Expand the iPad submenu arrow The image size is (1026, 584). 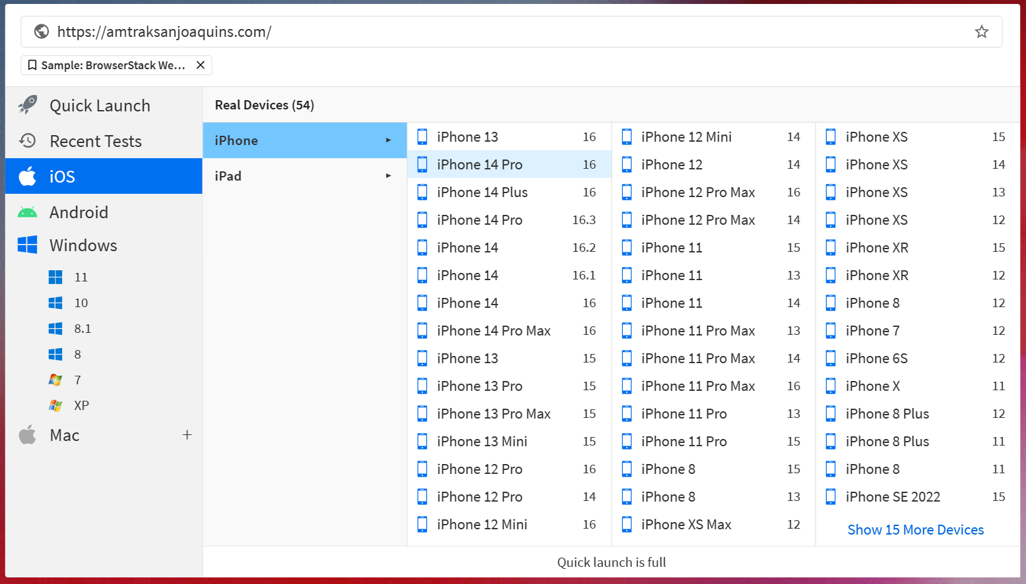click(x=389, y=176)
